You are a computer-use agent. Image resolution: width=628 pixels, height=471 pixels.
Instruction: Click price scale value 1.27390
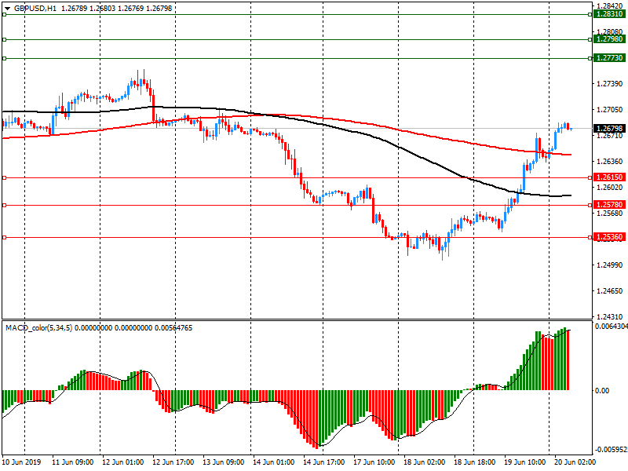tap(610, 84)
